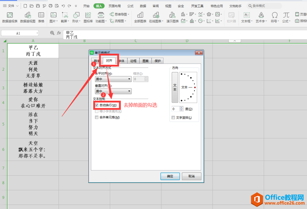Viewport: 307px width, 209px height.
Task: Cancel the dialog with the 取消 button
Action: (x=191, y=176)
